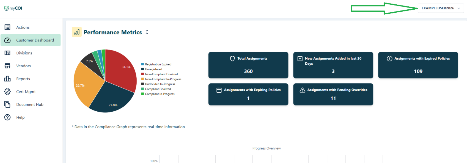Click the Divisions grid icon in sidebar

click(x=7, y=53)
